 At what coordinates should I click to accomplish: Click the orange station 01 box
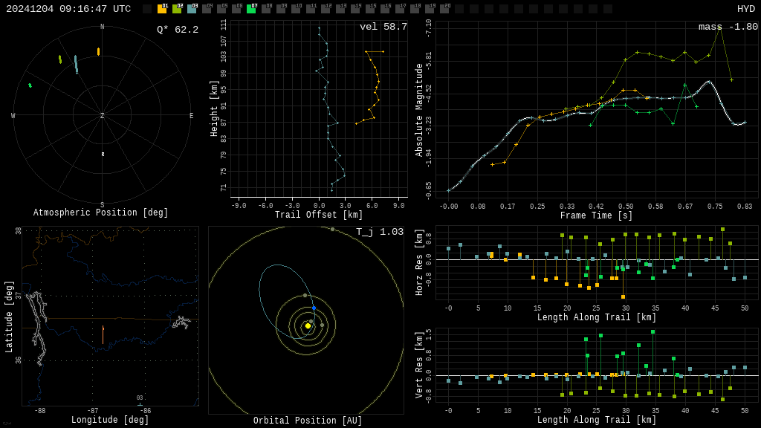[x=162, y=9]
